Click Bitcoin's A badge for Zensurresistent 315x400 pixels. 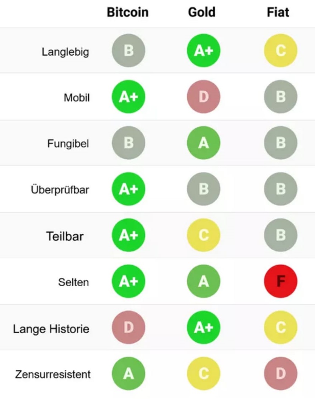click(x=129, y=374)
